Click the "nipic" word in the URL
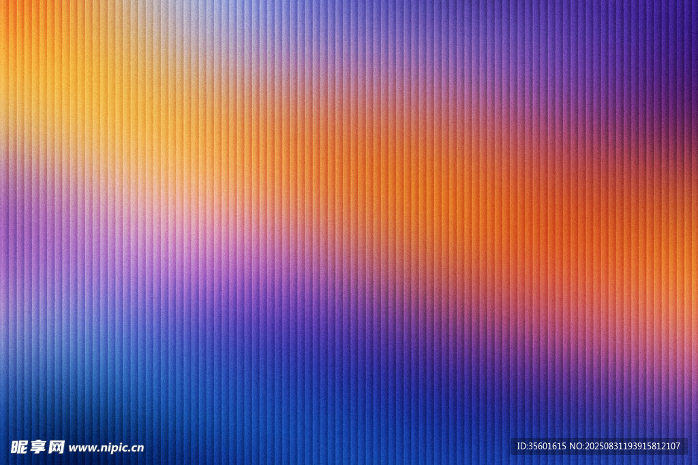698x465 pixels. [113, 448]
